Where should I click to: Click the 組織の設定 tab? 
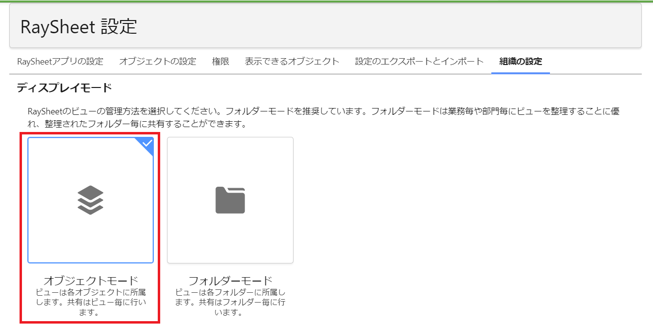tap(521, 62)
